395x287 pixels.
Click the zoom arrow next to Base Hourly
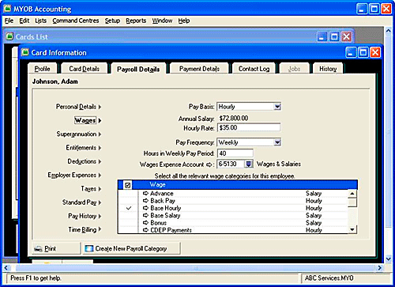pos(145,208)
